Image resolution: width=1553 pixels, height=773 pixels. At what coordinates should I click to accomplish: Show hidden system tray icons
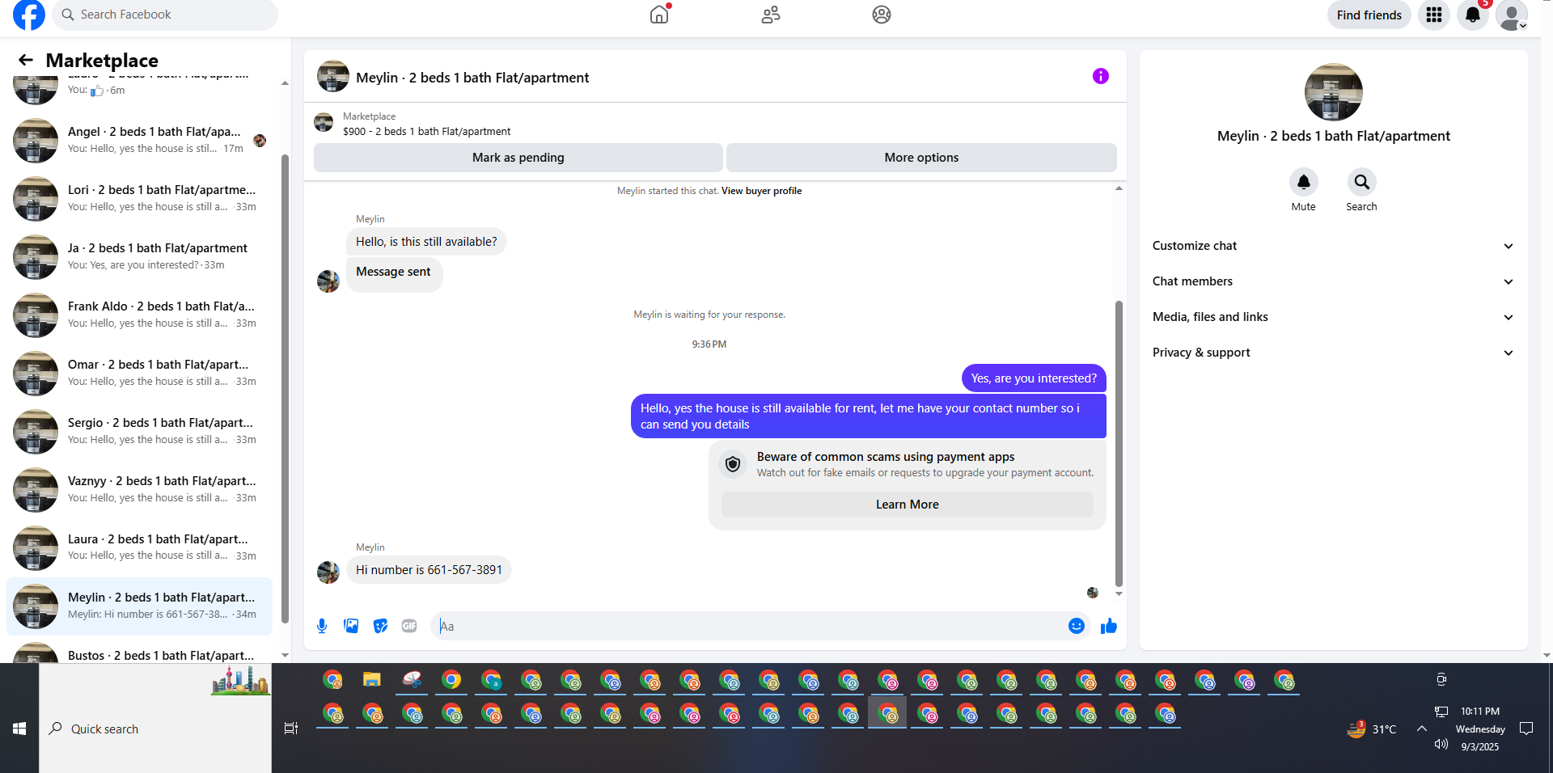[x=1421, y=729]
